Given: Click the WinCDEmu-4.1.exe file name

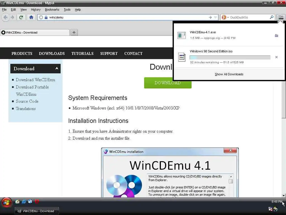Looking at the screenshot, I should tap(203, 32).
